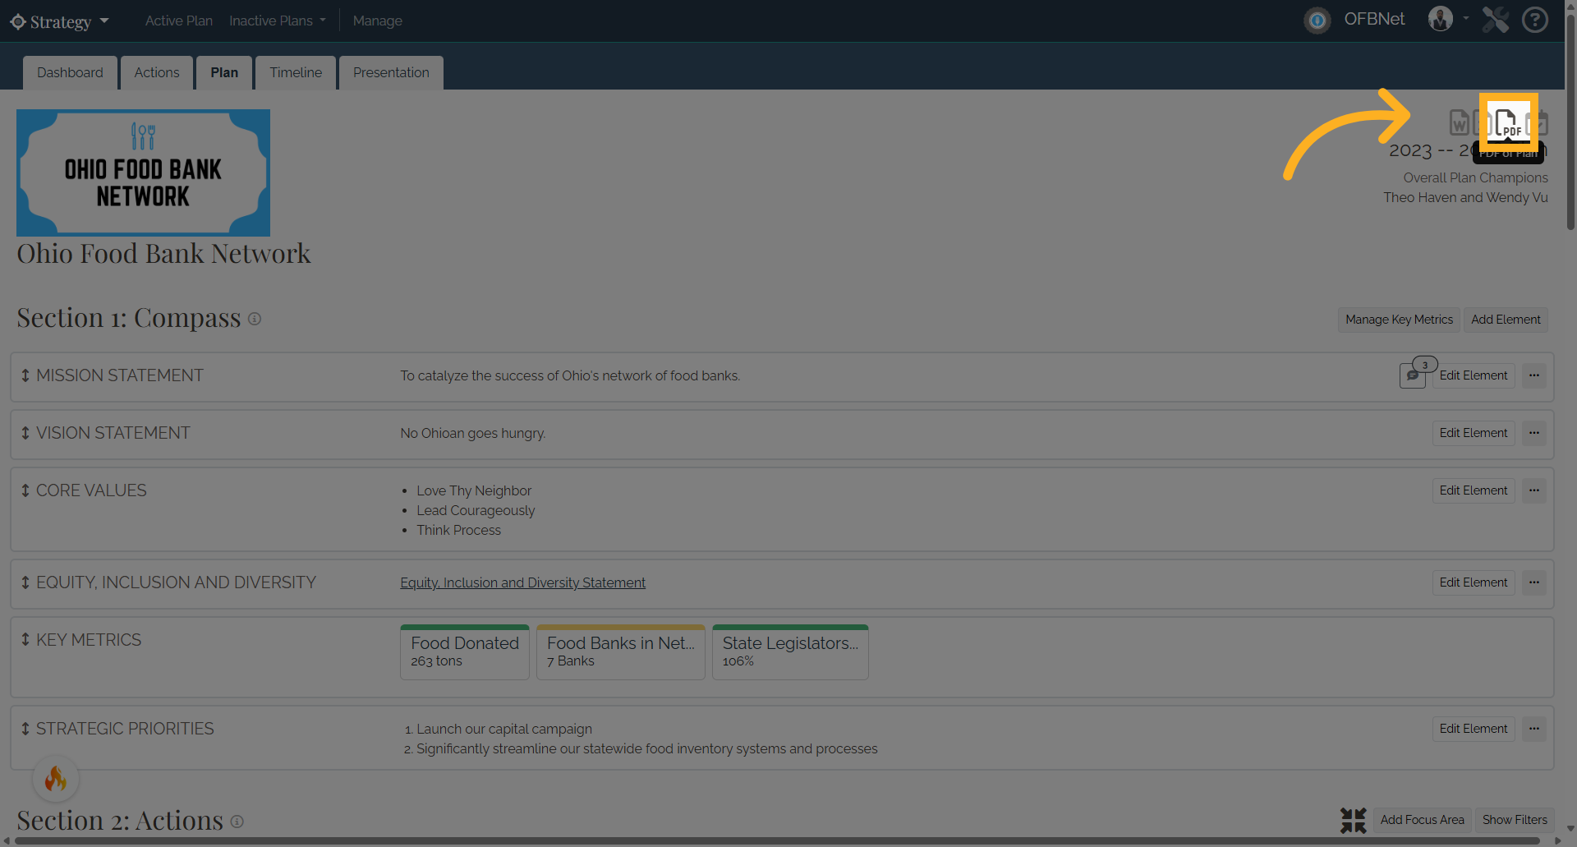Viewport: 1577px width, 847px height.
Task: Click the Ohio Food Bank Network logo
Action: [x=143, y=173]
